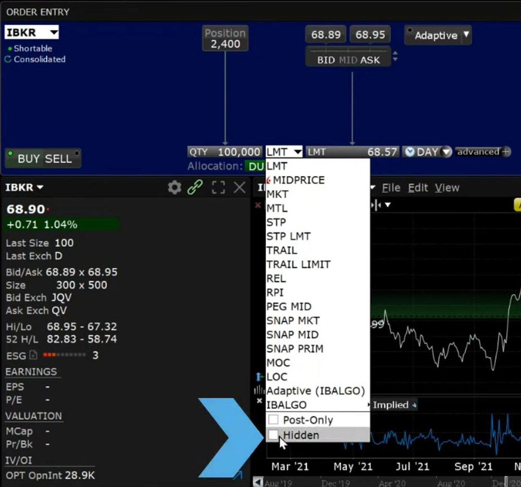This screenshot has height=487, width=521.
Task: Close the IBKR quote panel
Action: click(x=239, y=188)
